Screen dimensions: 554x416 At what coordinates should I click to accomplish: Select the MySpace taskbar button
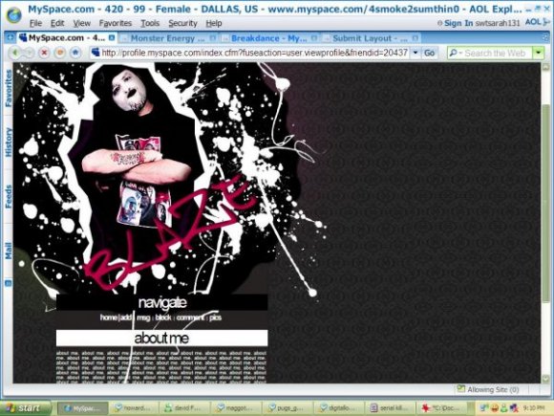tap(82, 408)
